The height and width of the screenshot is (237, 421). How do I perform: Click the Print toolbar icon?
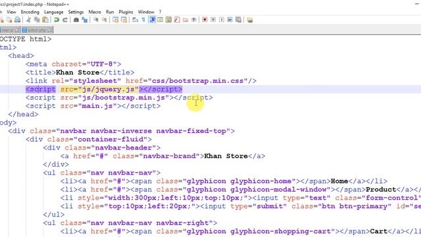click(x=18, y=20)
